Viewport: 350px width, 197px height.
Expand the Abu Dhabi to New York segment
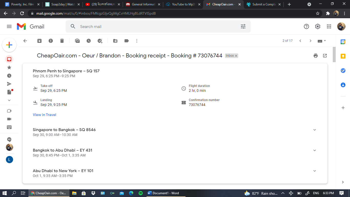[x=315, y=171]
